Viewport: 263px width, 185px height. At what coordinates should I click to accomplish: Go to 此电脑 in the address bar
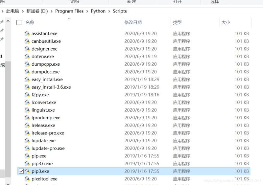pos(13,11)
